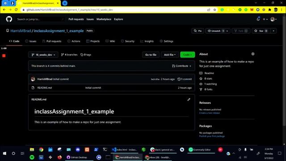The height and width of the screenshot is (161, 286).
Task: Open About settings gear
Action: tap(253, 54)
